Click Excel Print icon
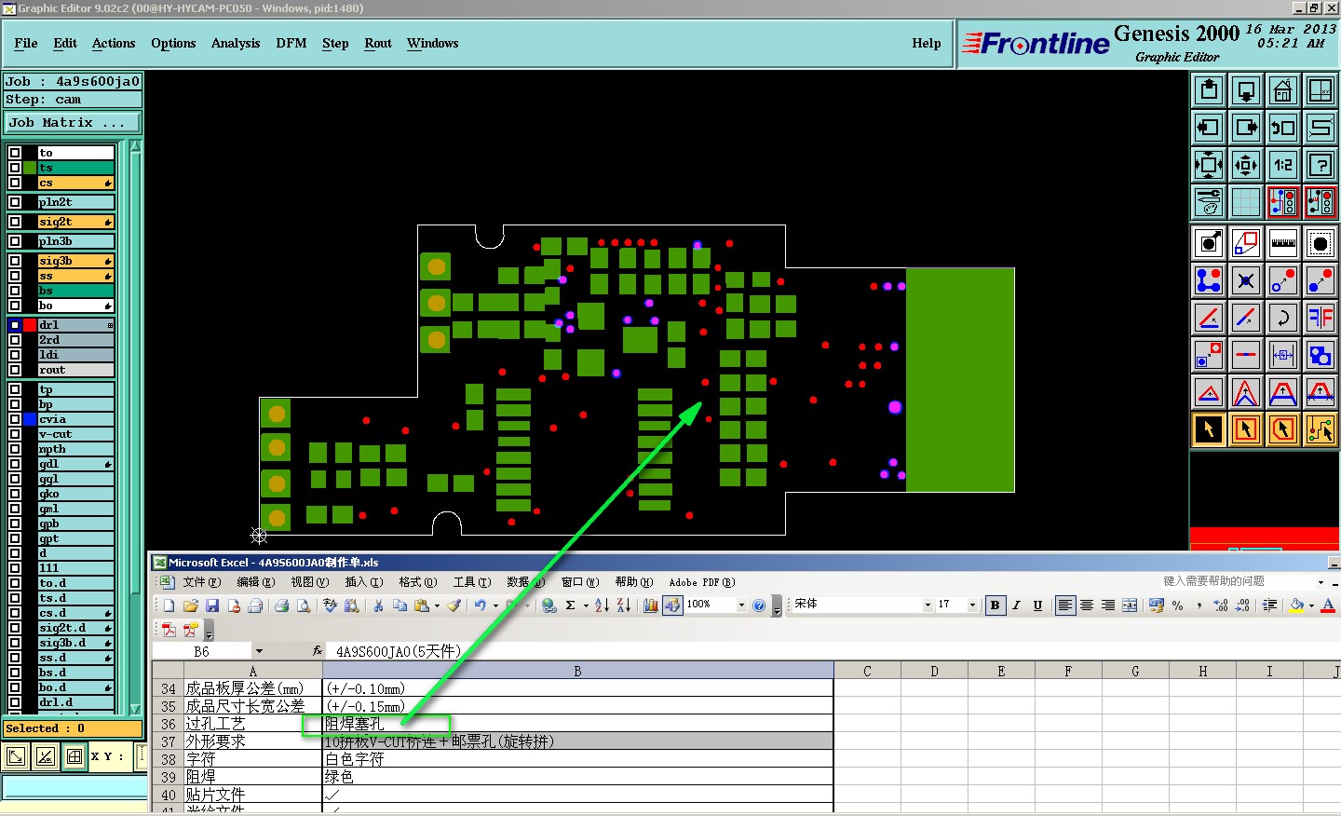 [x=281, y=605]
